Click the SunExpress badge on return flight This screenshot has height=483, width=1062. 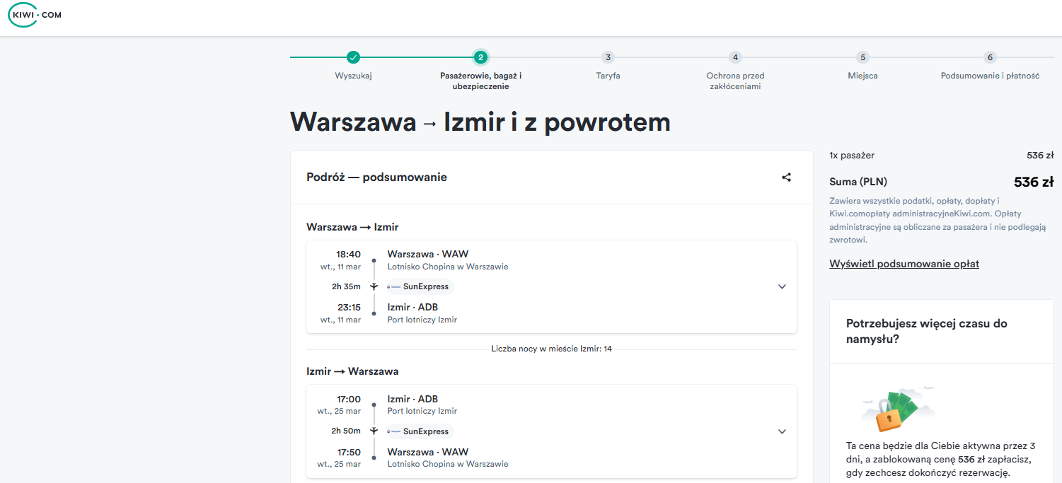pos(418,431)
